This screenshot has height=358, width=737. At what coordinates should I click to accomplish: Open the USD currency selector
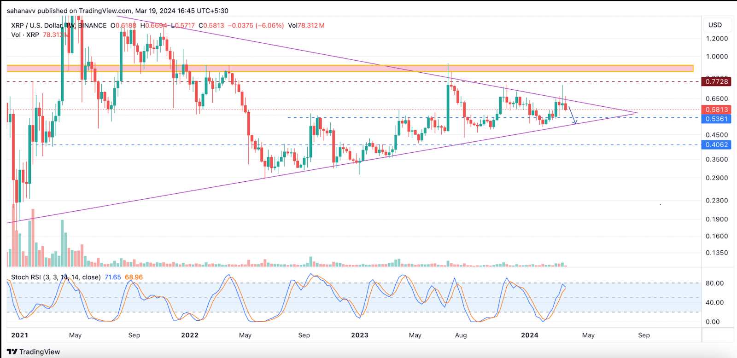point(715,25)
